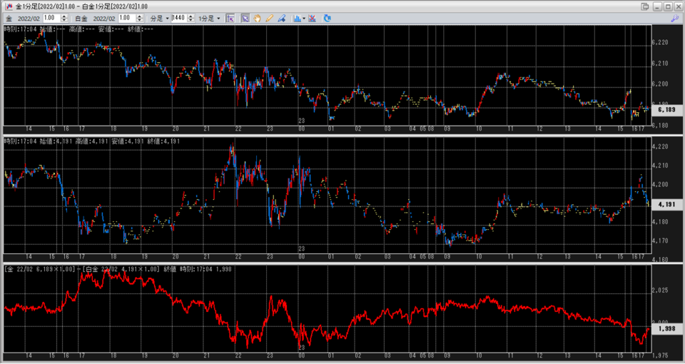Select the pencil drawing tool

(x=268, y=18)
